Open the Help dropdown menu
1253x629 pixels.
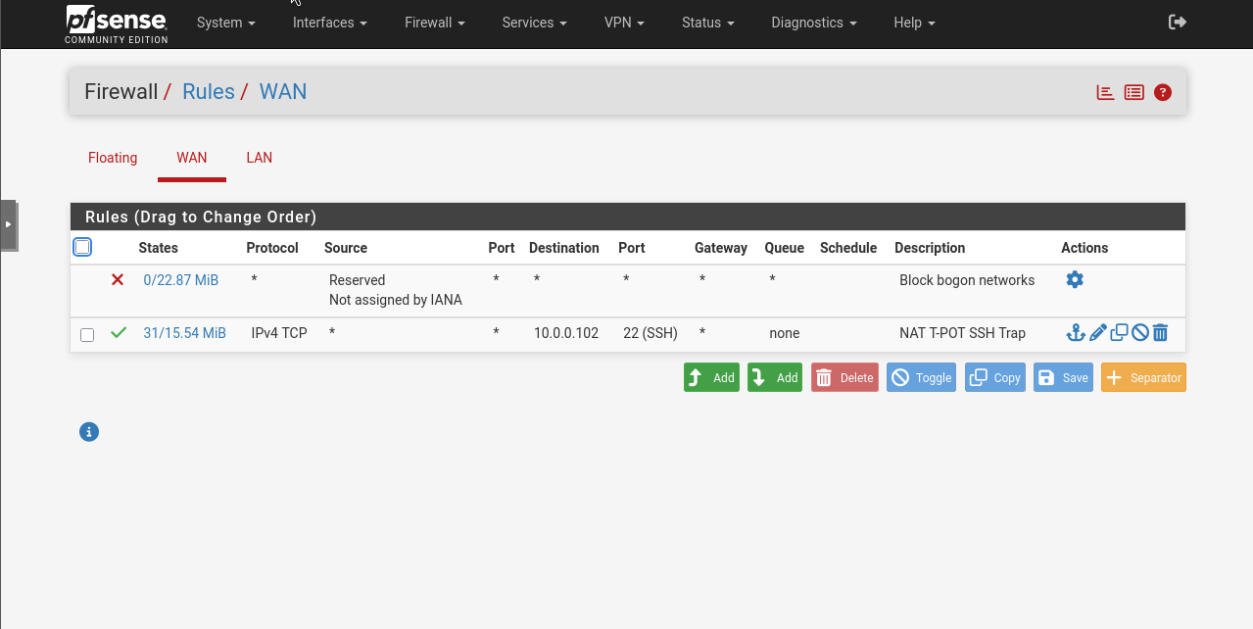(914, 23)
